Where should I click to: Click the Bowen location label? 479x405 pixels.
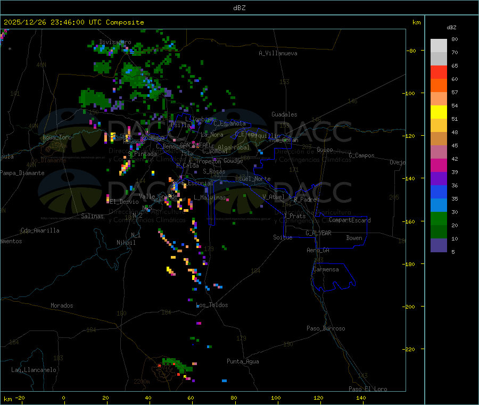click(354, 238)
